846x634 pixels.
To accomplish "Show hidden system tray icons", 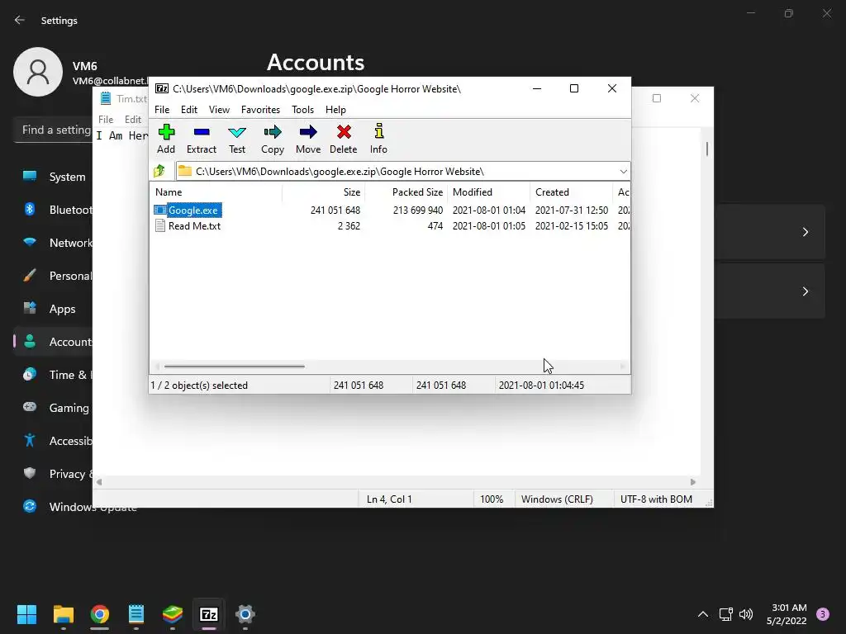I will pyautogui.click(x=703, y=614).
